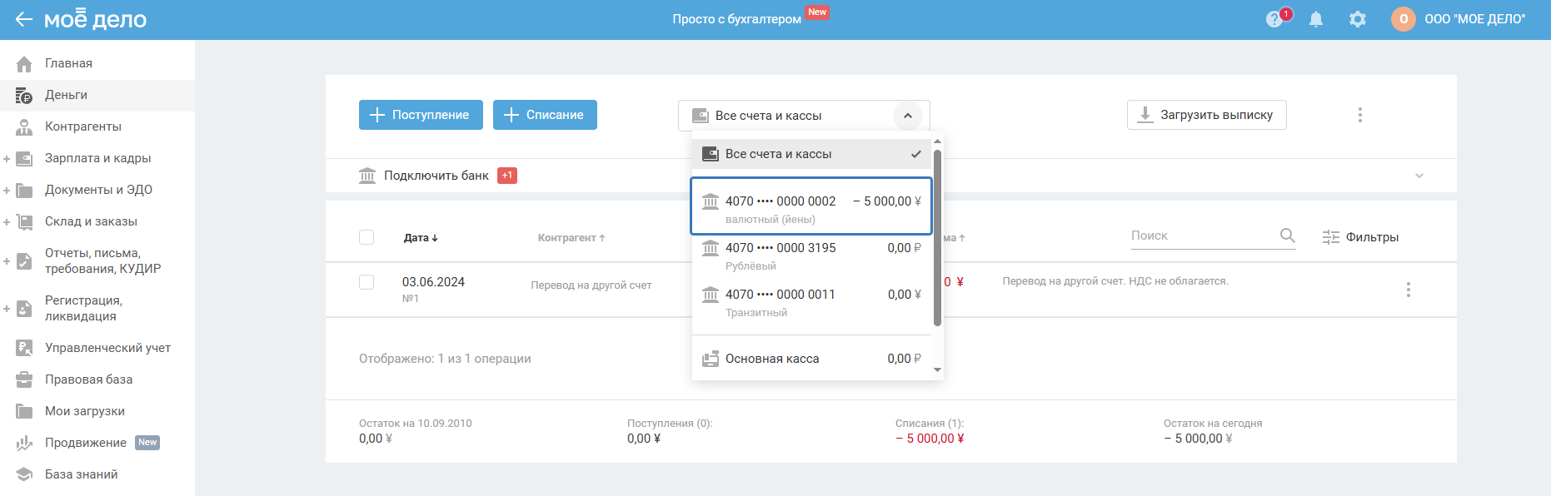Open Перевод на другой счет operation

click(591, 285)
